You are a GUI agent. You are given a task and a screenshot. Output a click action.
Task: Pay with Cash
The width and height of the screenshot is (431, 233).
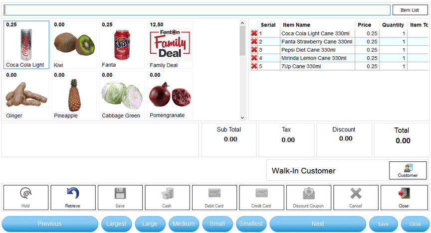pos(167,198)
